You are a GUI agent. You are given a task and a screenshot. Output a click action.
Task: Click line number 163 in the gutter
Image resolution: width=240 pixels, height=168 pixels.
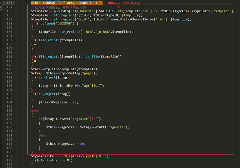coord(9,44)
